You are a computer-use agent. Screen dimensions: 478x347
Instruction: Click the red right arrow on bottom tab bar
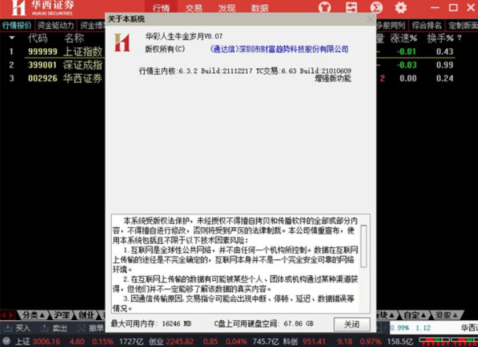(11, 315)
